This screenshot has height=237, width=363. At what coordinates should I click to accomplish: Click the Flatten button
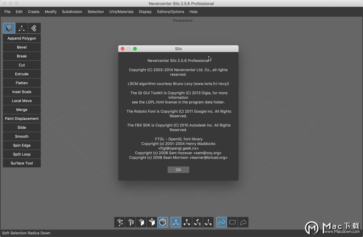click(22, 83)
